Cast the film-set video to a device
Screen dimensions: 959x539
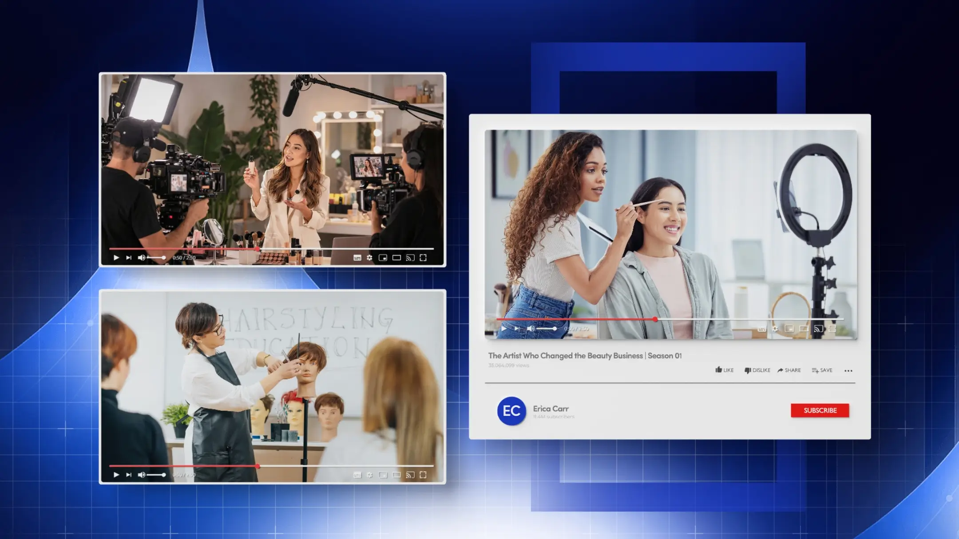point(410,258)
